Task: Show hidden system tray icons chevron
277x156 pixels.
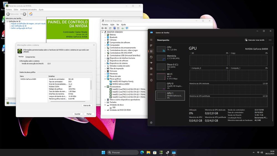Action: [253, 152]
